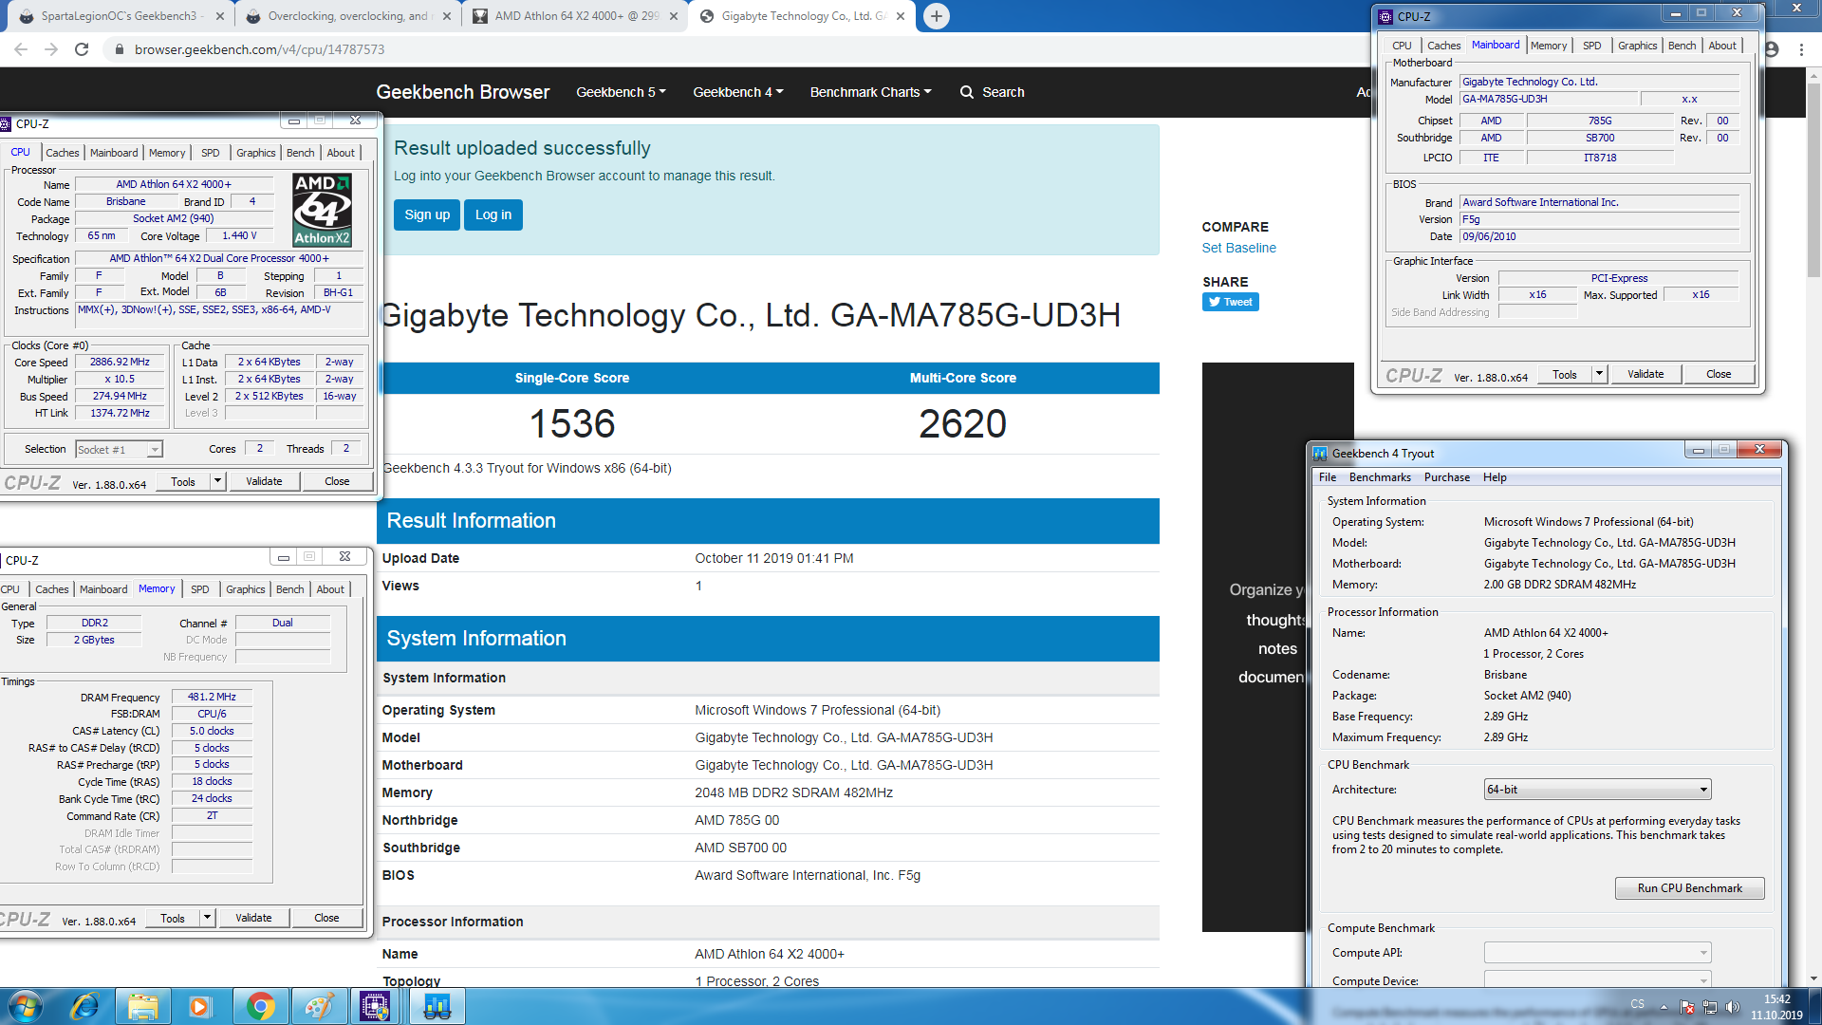Viewport: 1822px width, 1025px height.
Task: Open network status icon in system tray
Action: 1709,1007
